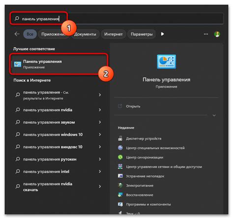This screenshot has width=233, height=219.
Task: Click the user profile avatar
Action: (217, 34)
